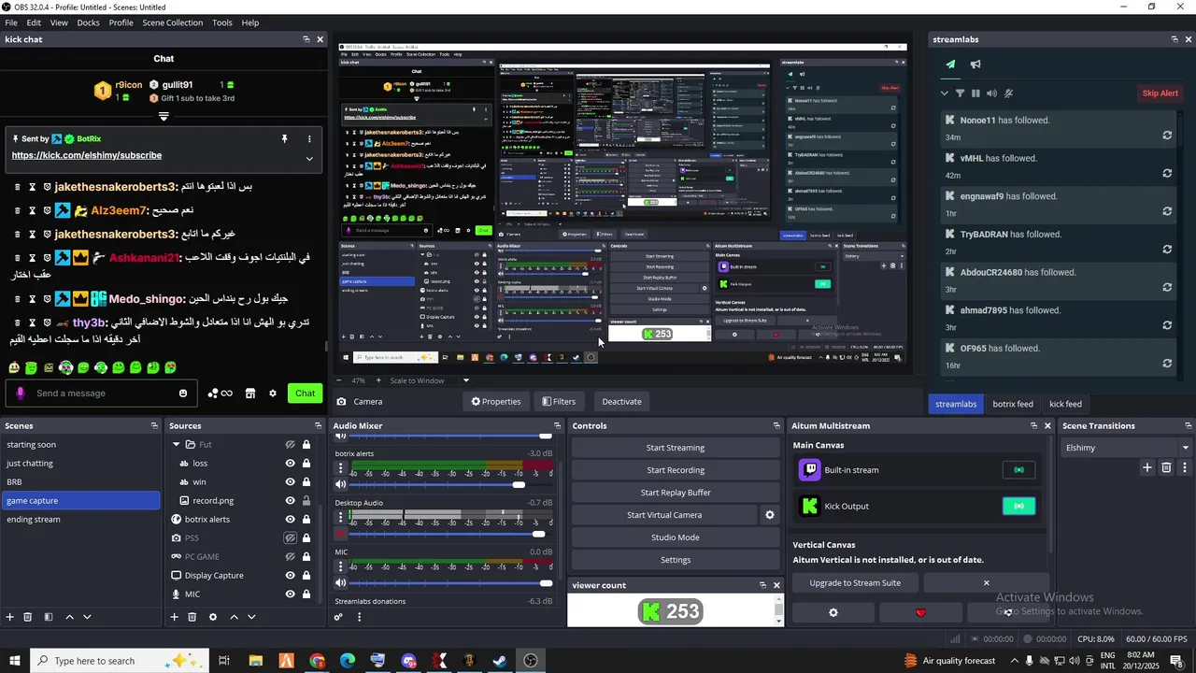Open Kick chat settings gear
The width and height of the screenshot is (1196, 673).
(x=273, y=394)
